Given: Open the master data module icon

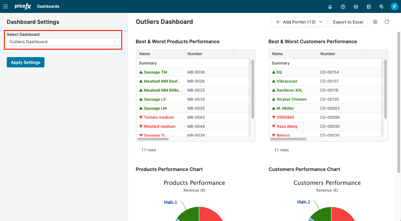Looking at the screenshot, I should (x=368, y=6).
